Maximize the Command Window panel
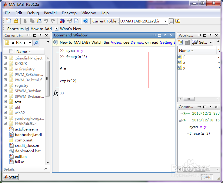The image size is (223, 183). tap(160, 35)
